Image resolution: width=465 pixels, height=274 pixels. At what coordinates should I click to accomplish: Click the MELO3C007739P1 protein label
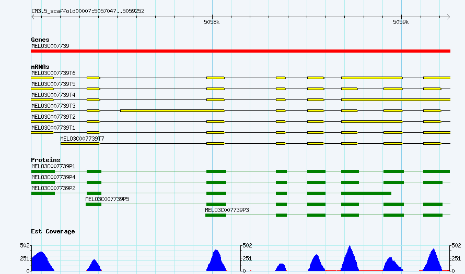(53, 166)
